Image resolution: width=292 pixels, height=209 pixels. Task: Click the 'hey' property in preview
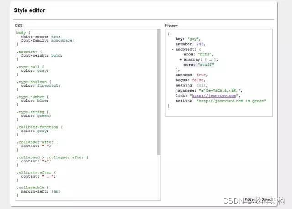(180, 39)
